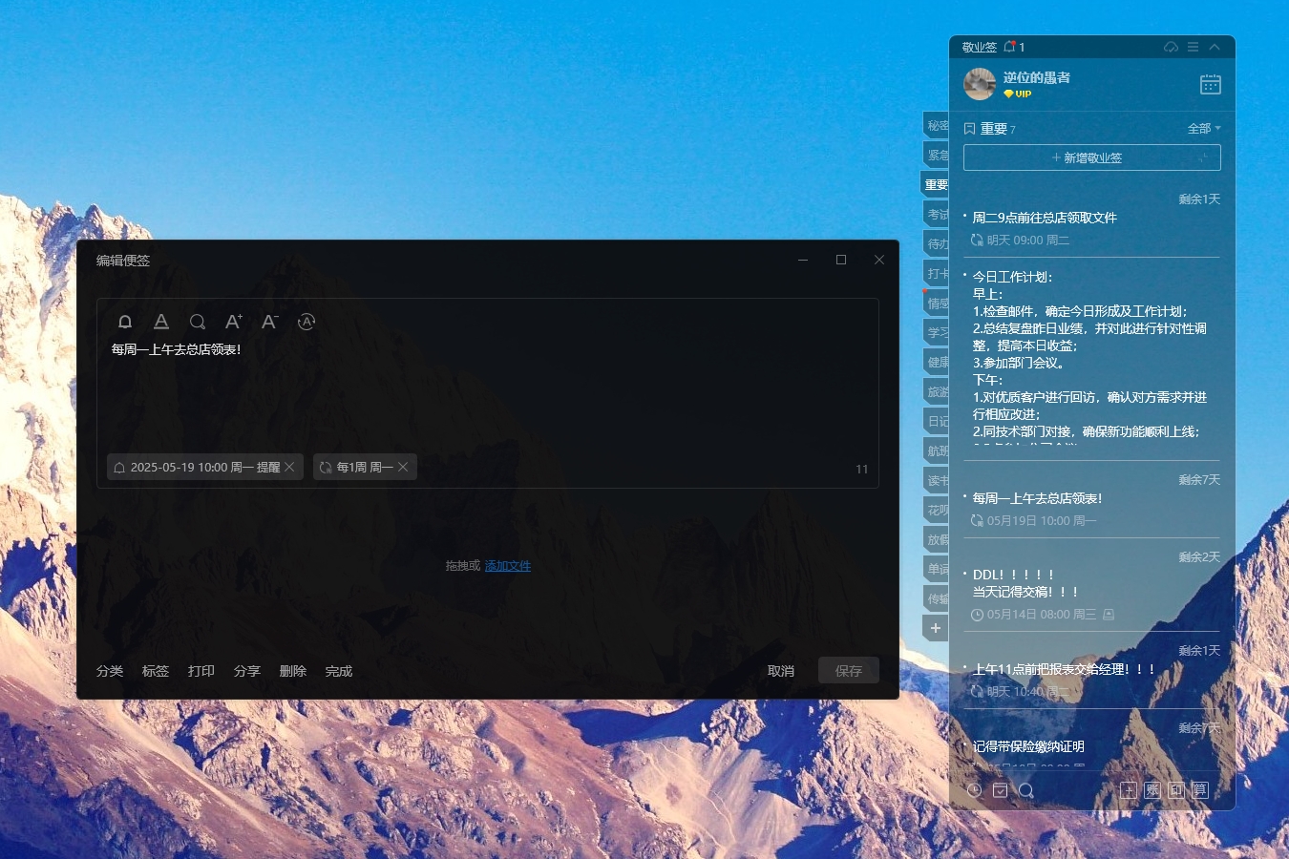Remove the 每1周 周一 repeat tag
The image size is (1289, 859).
pyautogui.click(x=403, y=467)
